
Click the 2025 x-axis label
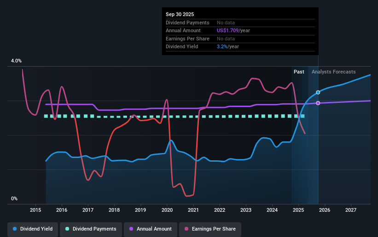[x=298, y=210]
